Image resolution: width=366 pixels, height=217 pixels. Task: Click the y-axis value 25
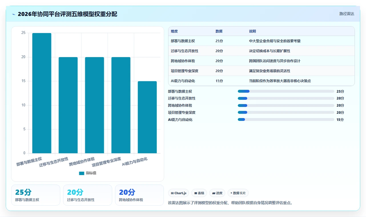coord(23,33)
